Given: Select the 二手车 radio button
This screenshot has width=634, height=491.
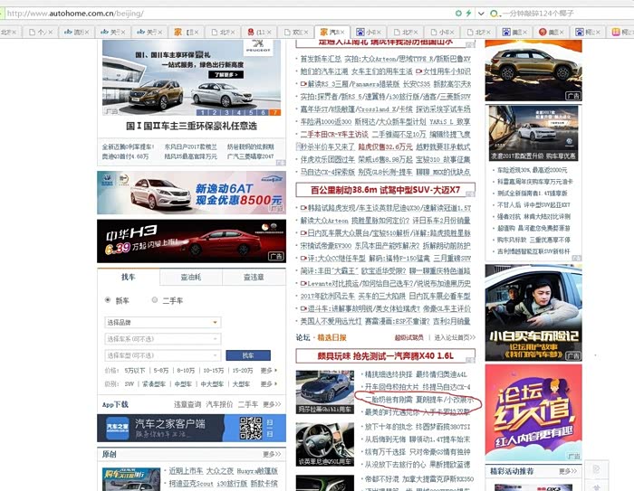Looking at the screenshot, I should coord(155,300).
